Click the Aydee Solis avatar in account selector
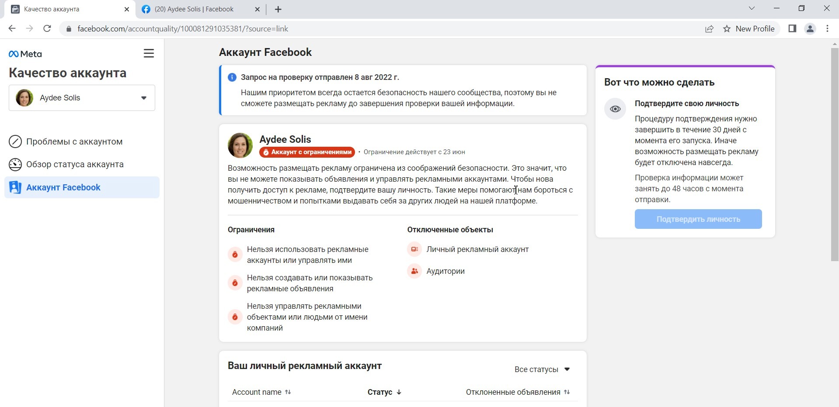This screenshot has width=839, height=407. tap(24, 98)
